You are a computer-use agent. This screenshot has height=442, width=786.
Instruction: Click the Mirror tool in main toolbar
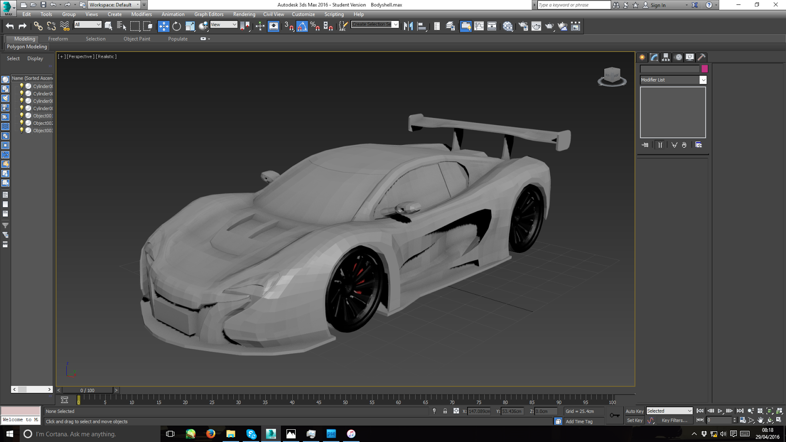(408, 27)
